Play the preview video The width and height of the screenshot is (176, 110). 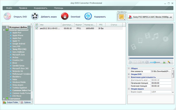[131, 62]
